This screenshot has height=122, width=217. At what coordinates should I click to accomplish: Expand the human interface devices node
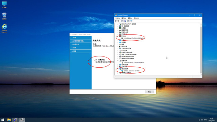(118, 48)
